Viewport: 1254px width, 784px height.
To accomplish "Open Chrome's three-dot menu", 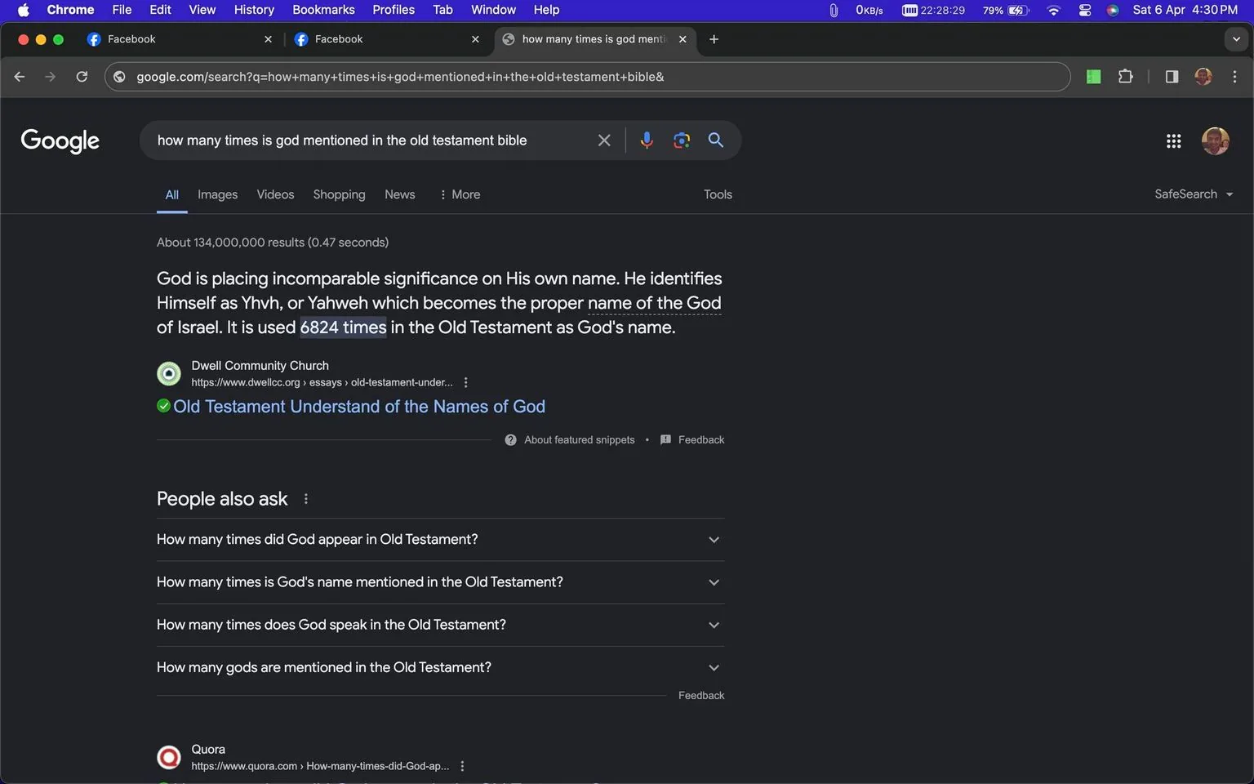I will (1235, 76).
